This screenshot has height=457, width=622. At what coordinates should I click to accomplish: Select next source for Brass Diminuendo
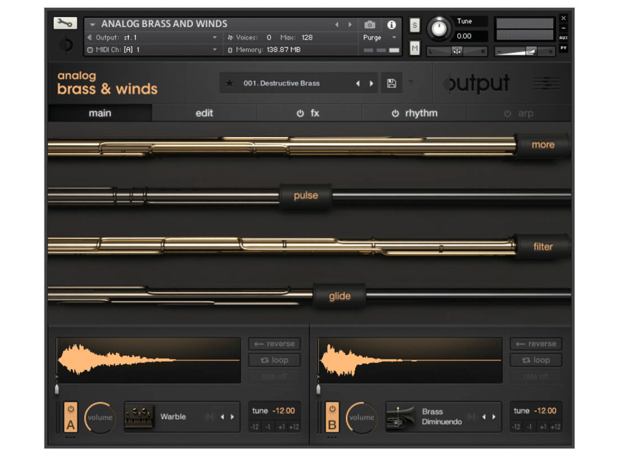pyautogui.click(x=494, y=417)
